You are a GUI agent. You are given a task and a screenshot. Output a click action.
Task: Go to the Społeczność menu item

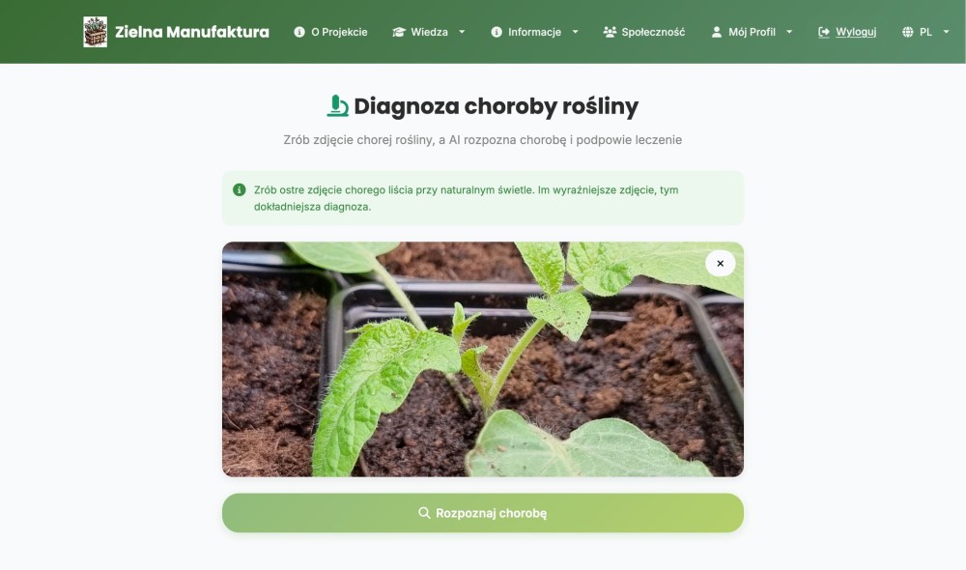[643, 32]
